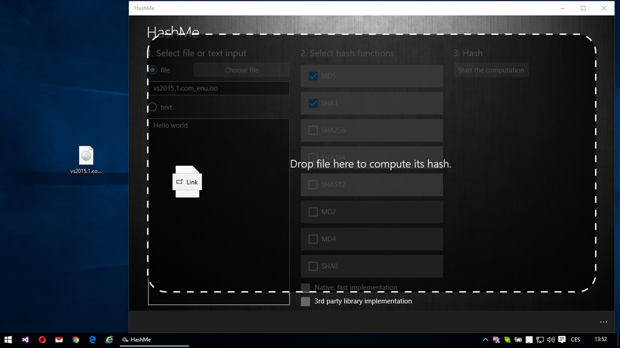Open the Mail app from the taskbar

click(58, 340)
